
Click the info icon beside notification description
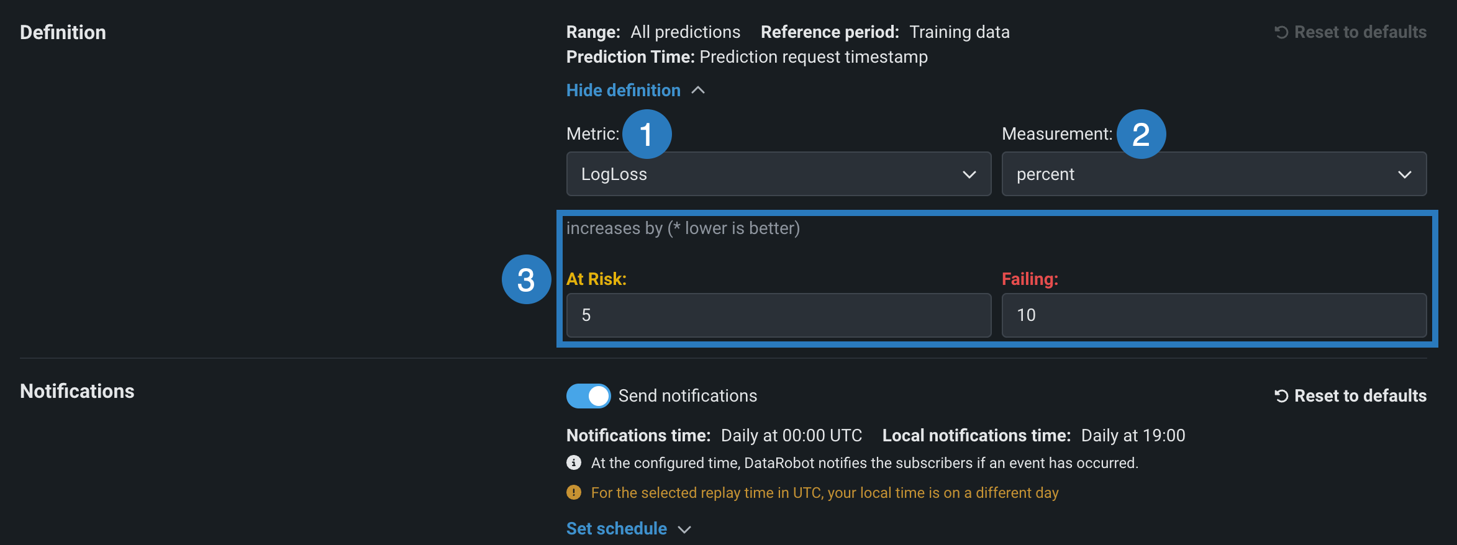(x=574, y=463)
